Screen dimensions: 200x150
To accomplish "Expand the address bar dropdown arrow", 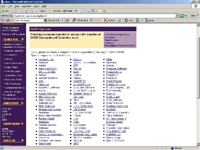I will click(x=177, y=16).
